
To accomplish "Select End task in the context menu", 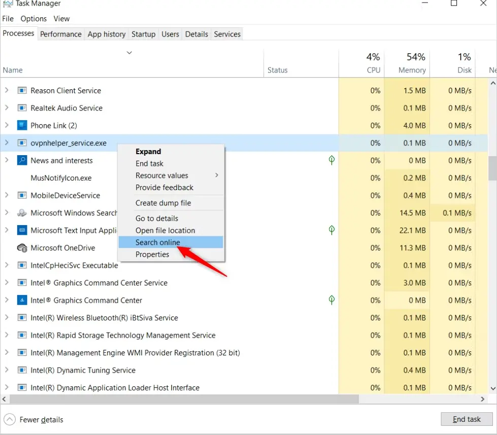I will 171,163.
